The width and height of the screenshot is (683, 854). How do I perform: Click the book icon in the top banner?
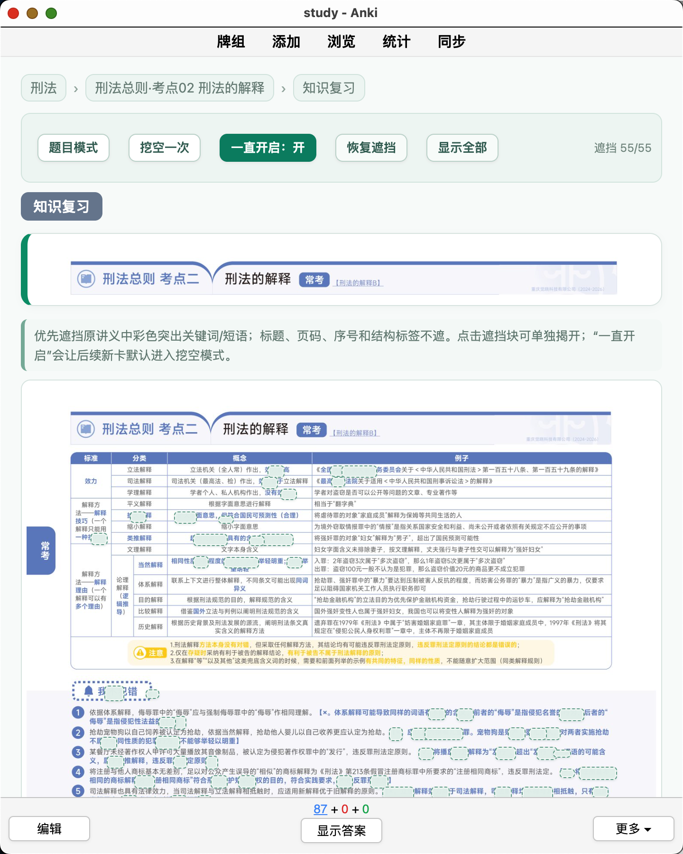86,278
